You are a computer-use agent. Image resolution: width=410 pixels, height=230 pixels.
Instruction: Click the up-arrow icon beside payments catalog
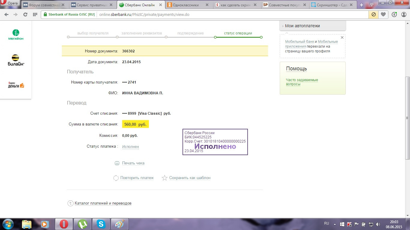(70, 203)
